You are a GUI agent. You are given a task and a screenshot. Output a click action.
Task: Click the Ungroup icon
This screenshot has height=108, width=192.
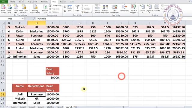point(149,9)
